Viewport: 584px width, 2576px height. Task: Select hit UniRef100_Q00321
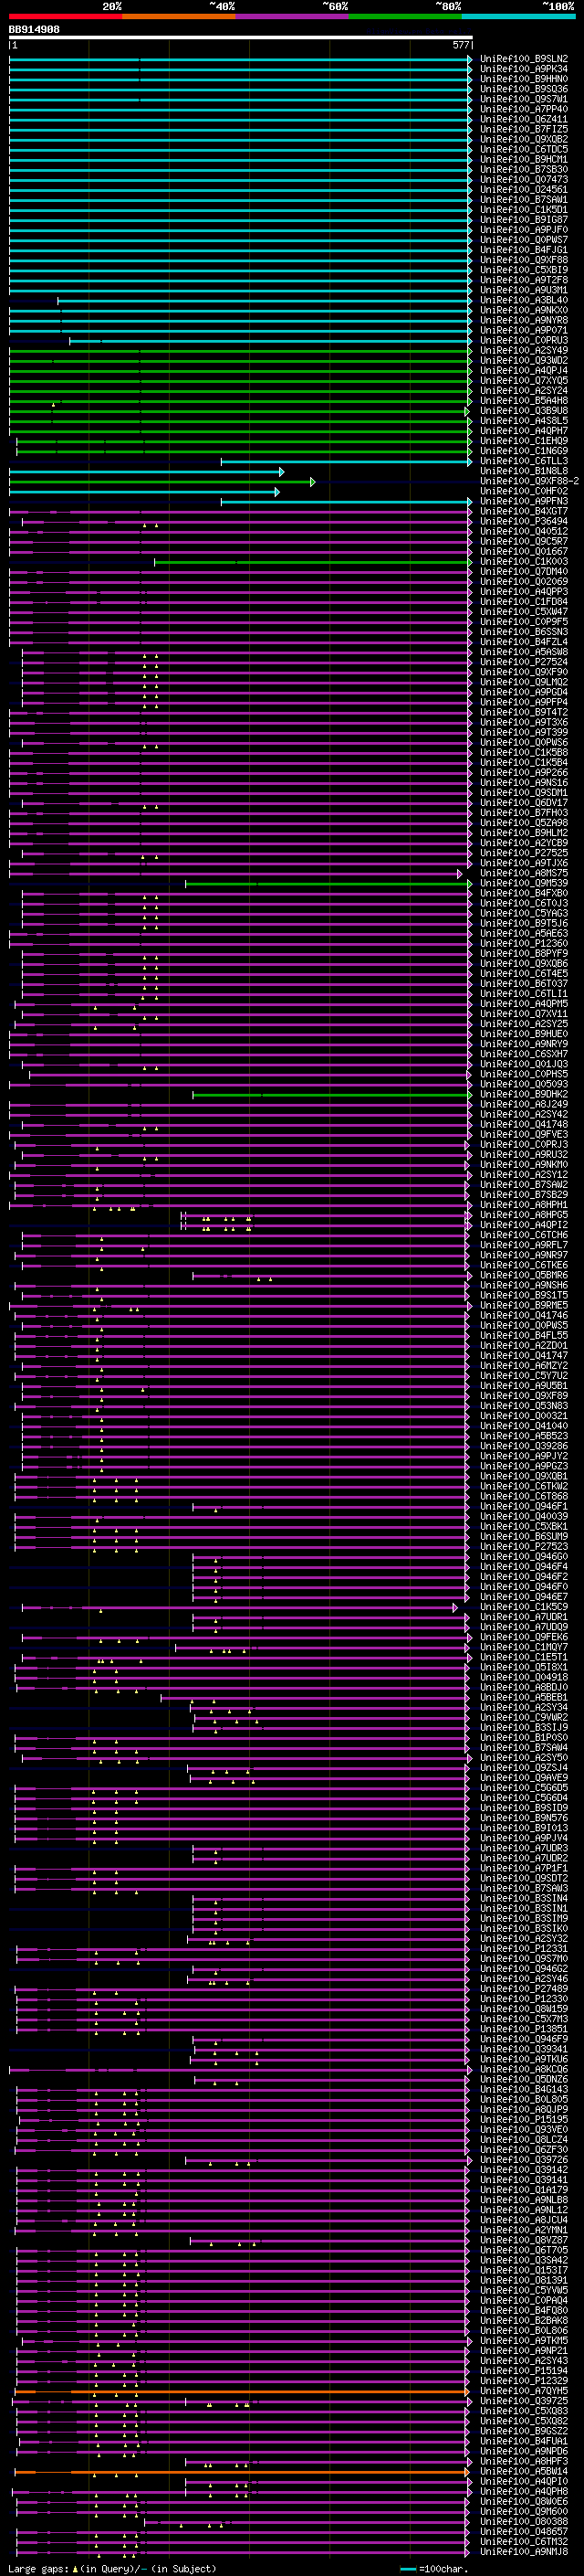tap(524, 1416)
